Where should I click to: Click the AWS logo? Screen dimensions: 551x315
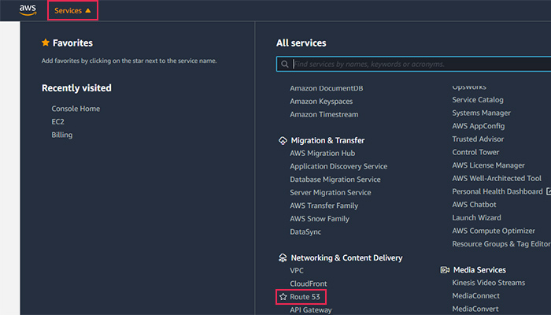[x=28, y=10]
